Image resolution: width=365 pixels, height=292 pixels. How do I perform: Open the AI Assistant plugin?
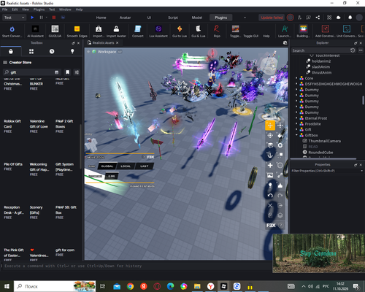35,29
